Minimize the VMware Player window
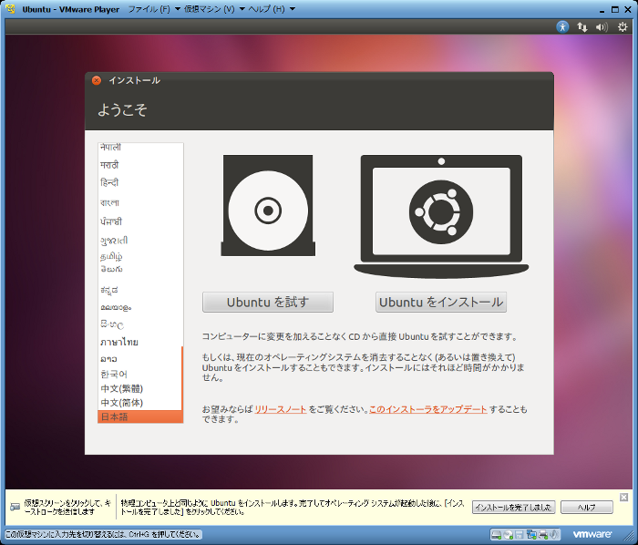Viewport: 638px width, 545px height. (603, 10)
